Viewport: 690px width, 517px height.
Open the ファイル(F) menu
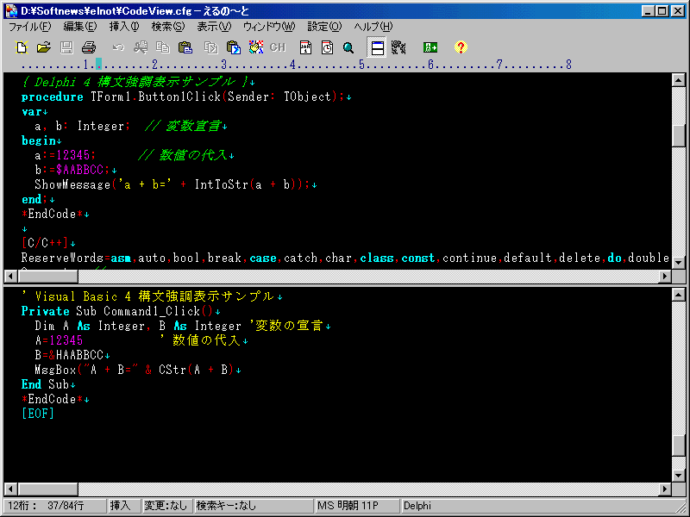30,27
